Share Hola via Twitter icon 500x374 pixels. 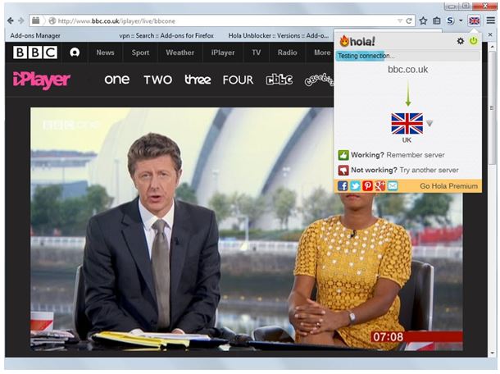pyautogui.click(x=355, y=185)
